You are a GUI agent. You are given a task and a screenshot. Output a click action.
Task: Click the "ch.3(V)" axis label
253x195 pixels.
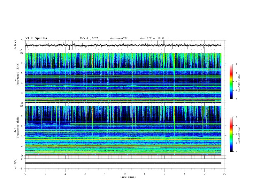[x=15, y=163]
